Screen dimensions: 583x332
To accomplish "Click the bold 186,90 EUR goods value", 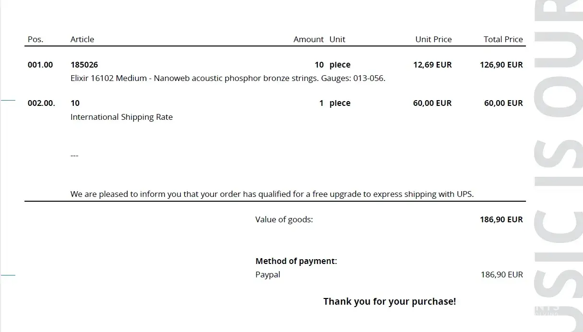I will pyautogui.click(x=501, y=219).
